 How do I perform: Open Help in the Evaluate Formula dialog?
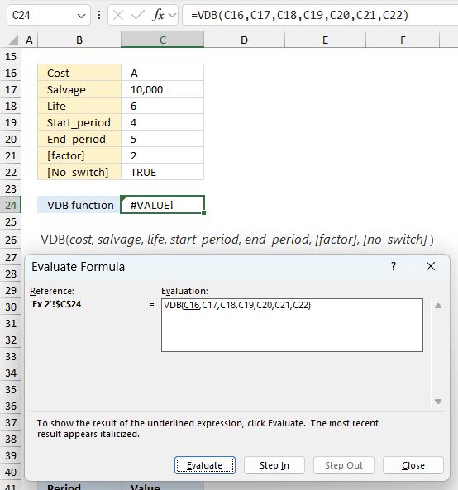(x=394, y=266)
